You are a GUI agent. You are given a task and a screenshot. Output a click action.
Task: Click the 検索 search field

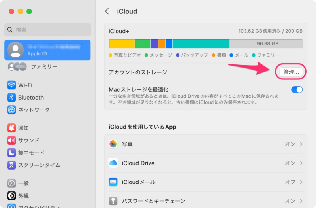[47, 30]
